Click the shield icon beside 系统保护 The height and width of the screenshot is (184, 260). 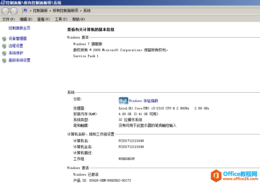coord(4,54)
